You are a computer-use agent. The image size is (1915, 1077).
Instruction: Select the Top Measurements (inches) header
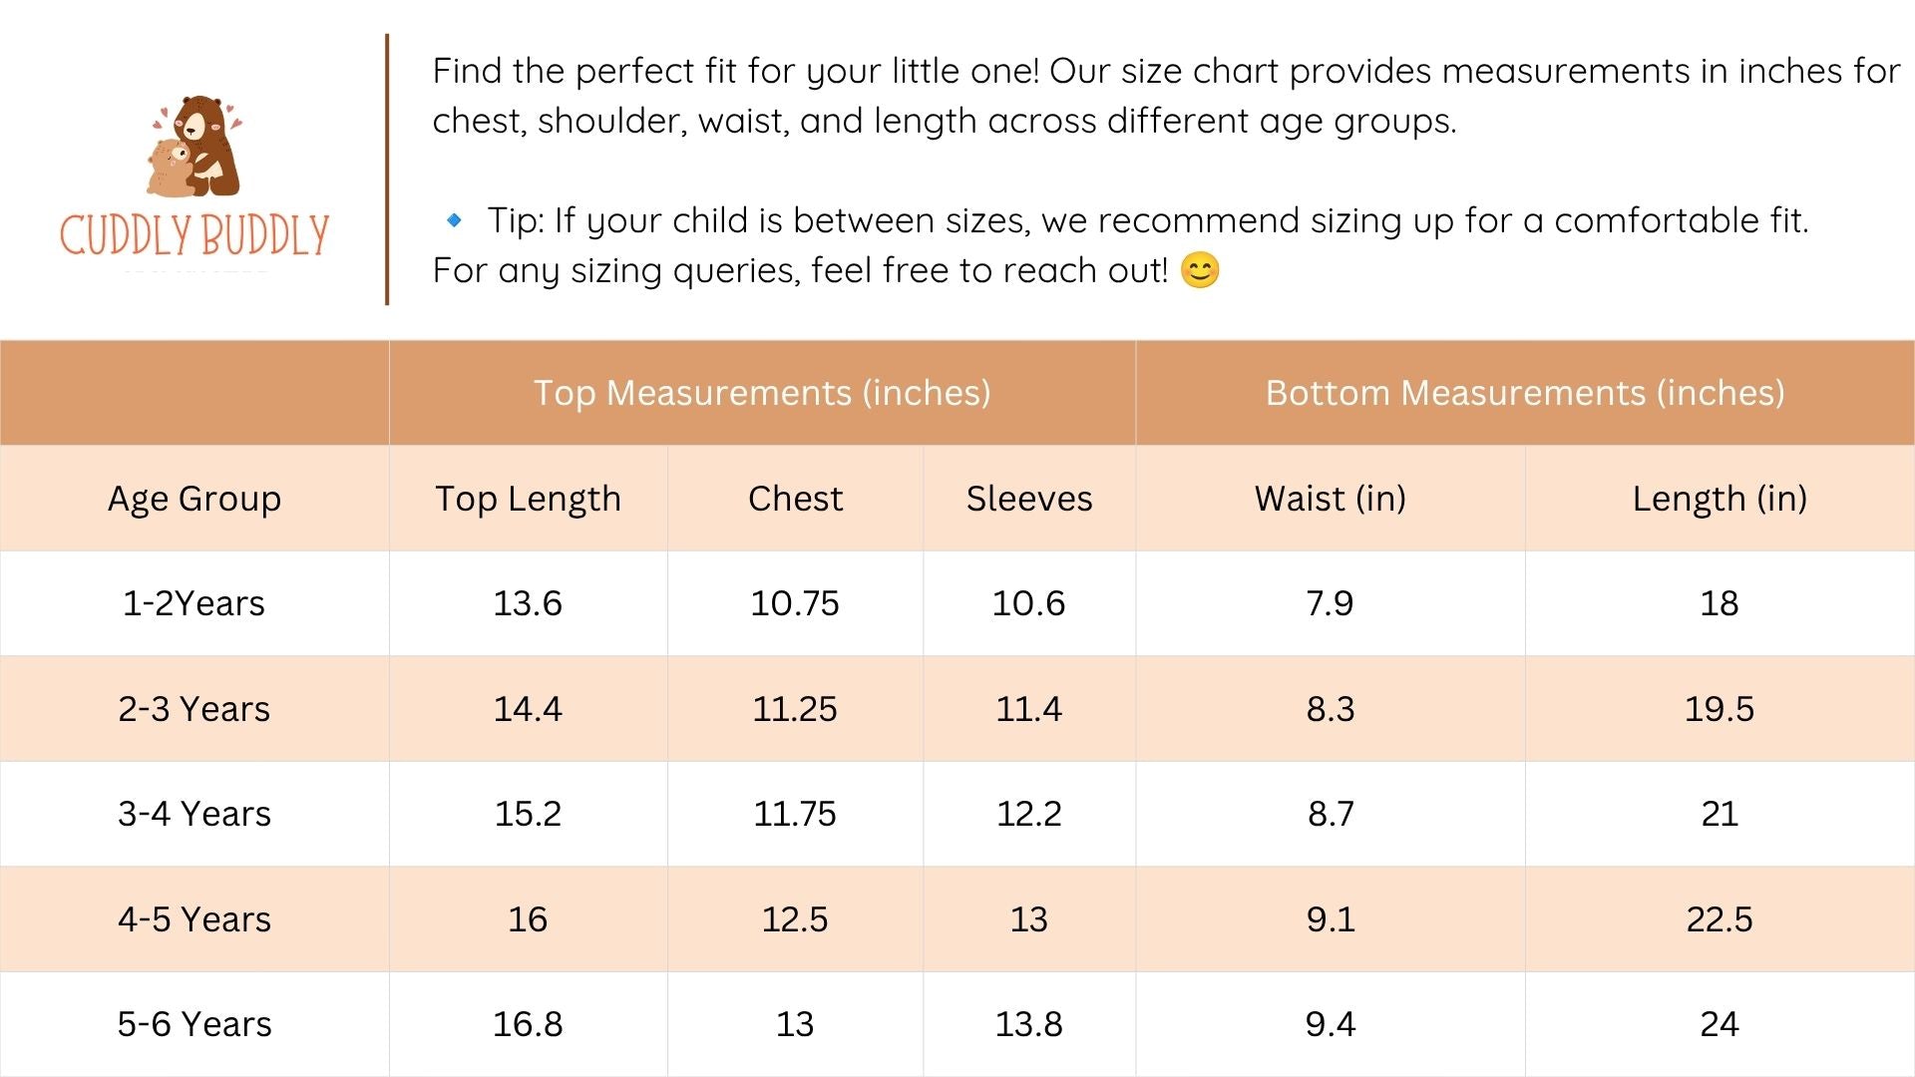point(762,393)
